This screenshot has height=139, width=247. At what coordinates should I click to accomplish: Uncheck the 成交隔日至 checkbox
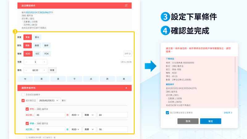coord(23,100)
